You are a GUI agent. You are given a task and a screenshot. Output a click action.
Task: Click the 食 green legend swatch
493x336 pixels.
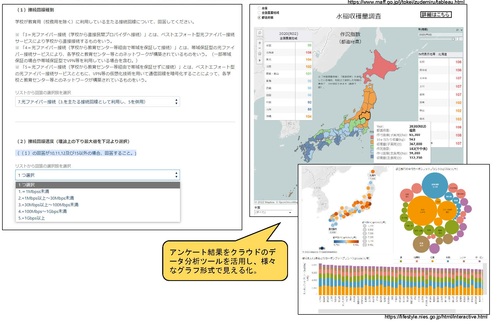(x=401, y=261)
